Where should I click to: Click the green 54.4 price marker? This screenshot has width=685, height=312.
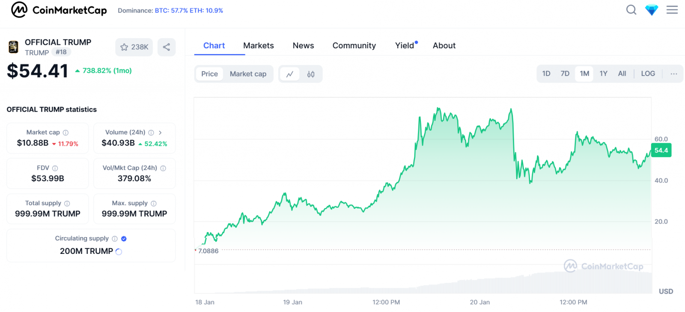[661, 150]
